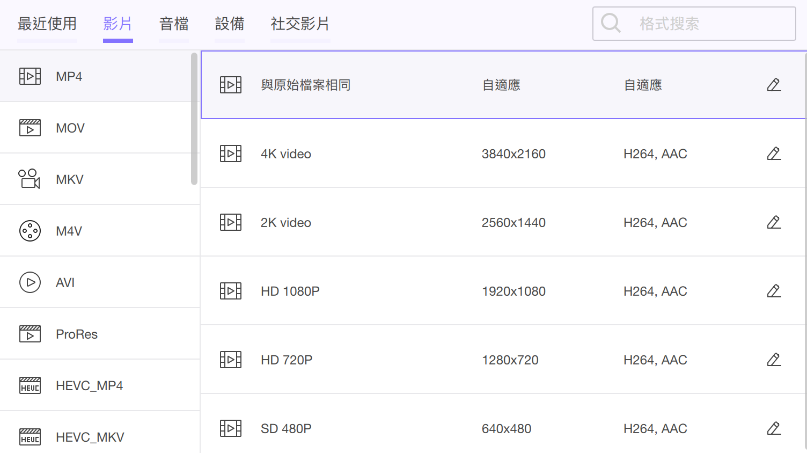Click H264, AAC codec in the 4K video row
The image size is (807, 453).
point(655,154)
